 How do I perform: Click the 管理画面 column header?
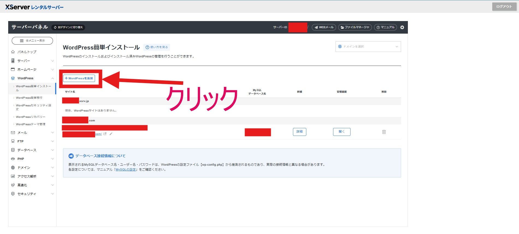click(x=342, y=92)
